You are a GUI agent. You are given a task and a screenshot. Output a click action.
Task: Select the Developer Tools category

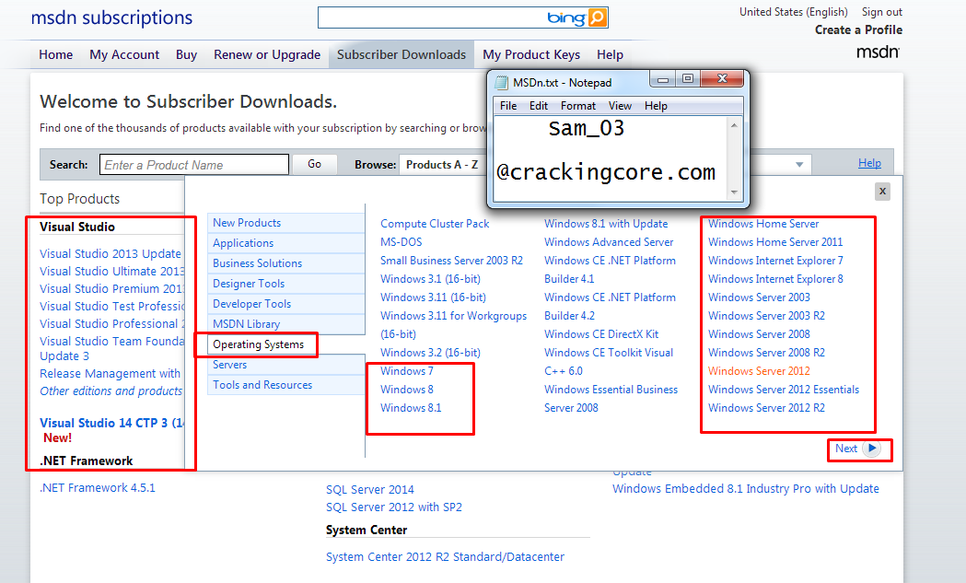tap(286, 304)
